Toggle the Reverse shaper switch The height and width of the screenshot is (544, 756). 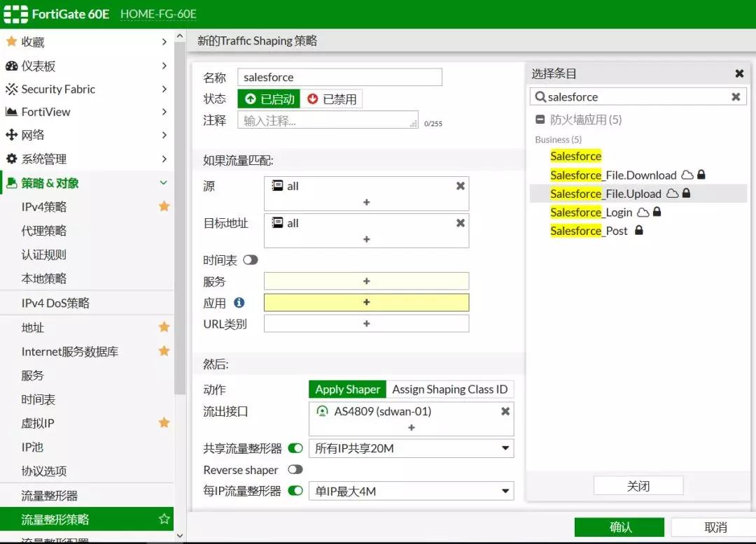coord(295,469)
